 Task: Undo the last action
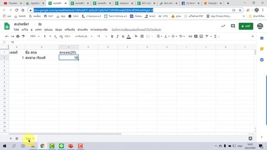[7, 36]
